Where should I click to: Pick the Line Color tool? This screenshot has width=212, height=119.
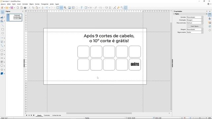point(2,17)
